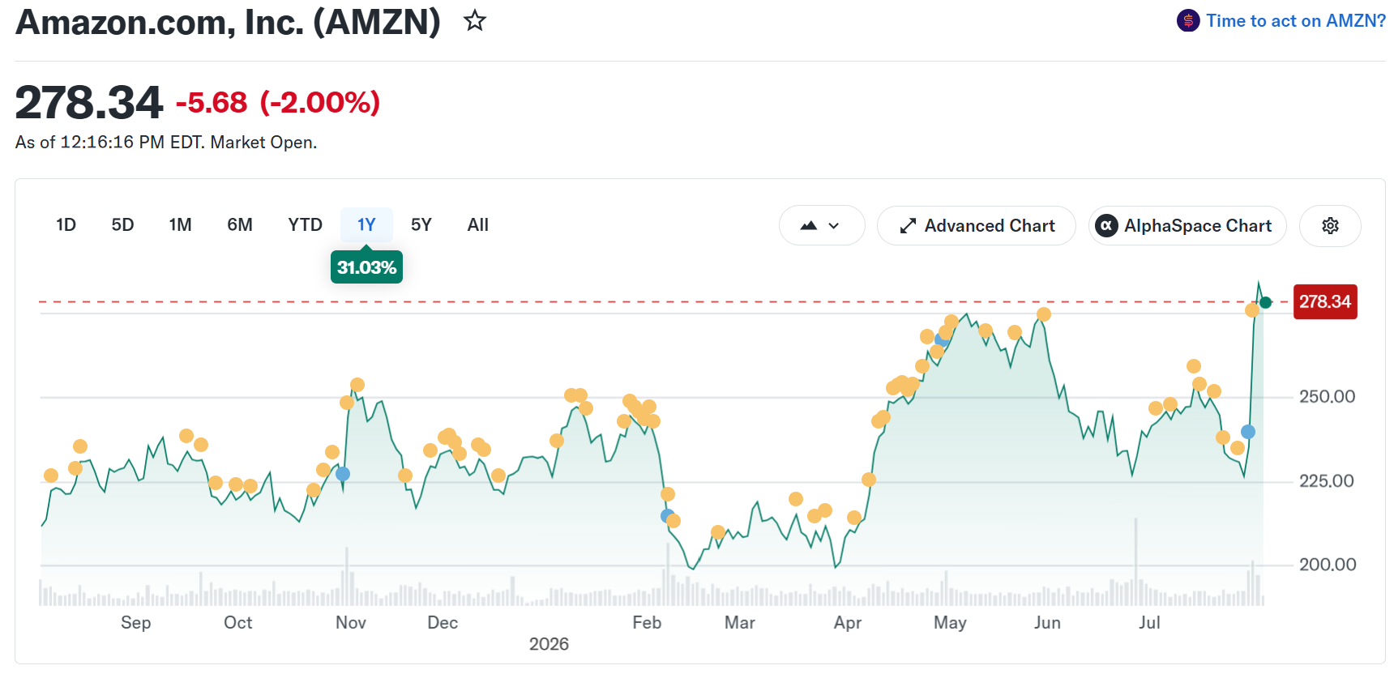The height and width of the screenshot is (674, 1394).
Task: Click the yellow marker at the June peak
Action: pos(1044,314)
